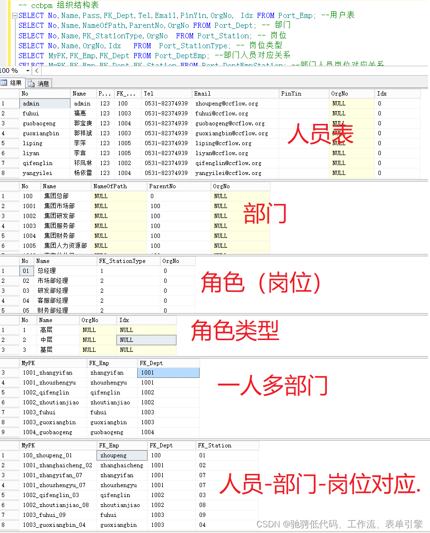Image resolution: width=430 pixels, height=533 pixels.
Task: Click the Tel column header
Action: point(167,94)
